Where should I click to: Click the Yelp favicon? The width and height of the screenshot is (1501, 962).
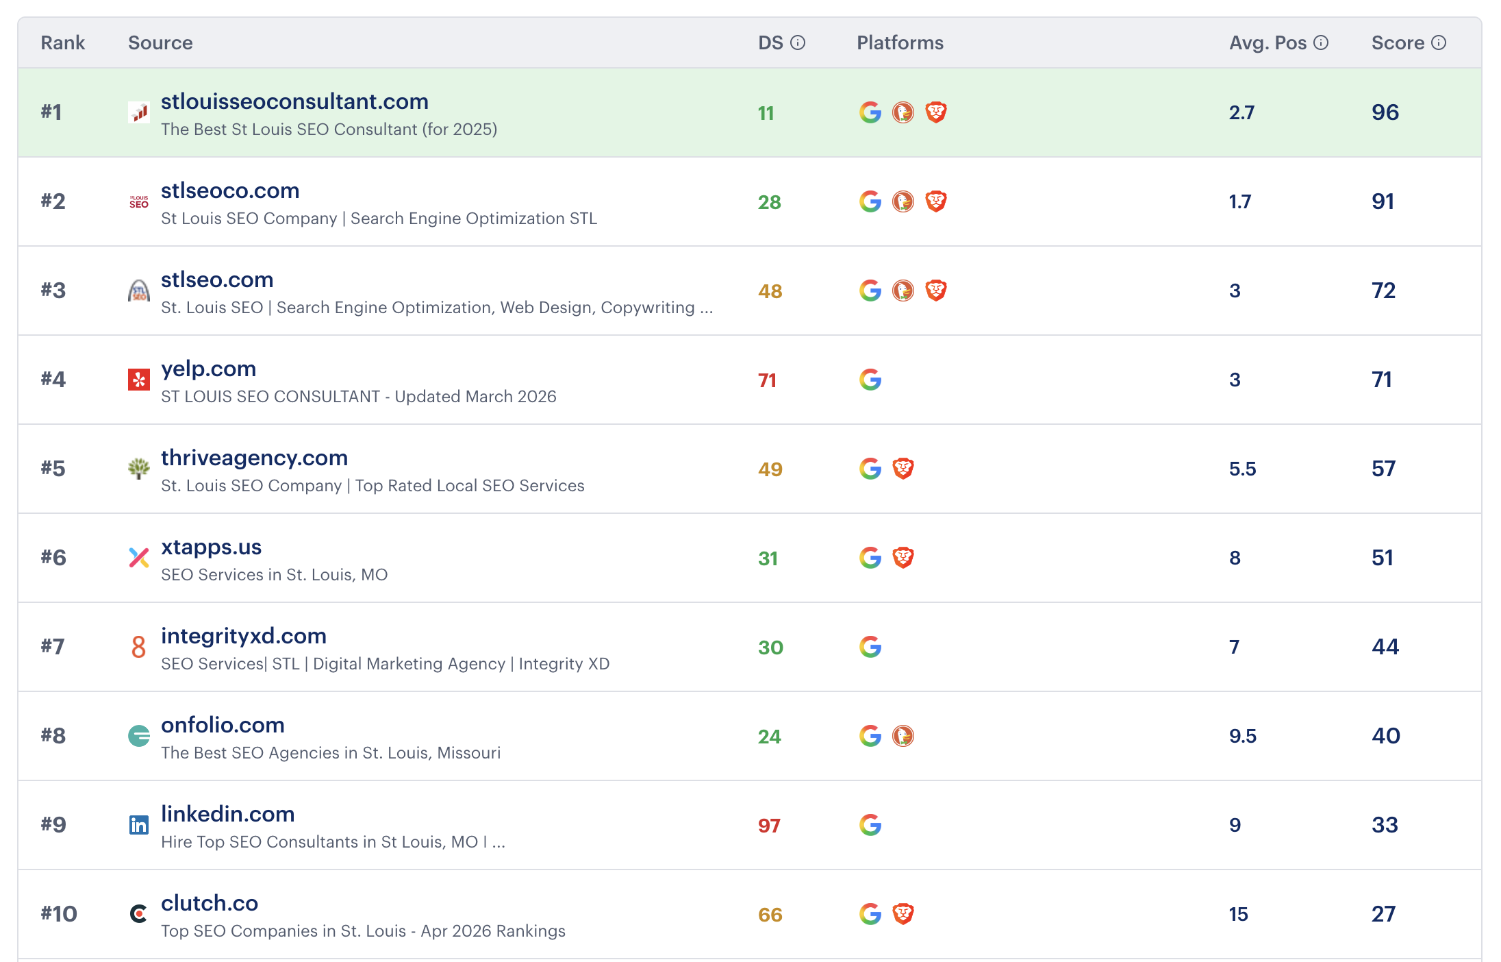tap(139, 380)
